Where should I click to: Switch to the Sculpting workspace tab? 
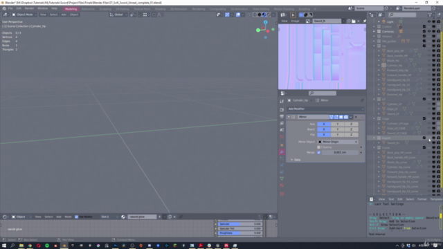(105, 9)
